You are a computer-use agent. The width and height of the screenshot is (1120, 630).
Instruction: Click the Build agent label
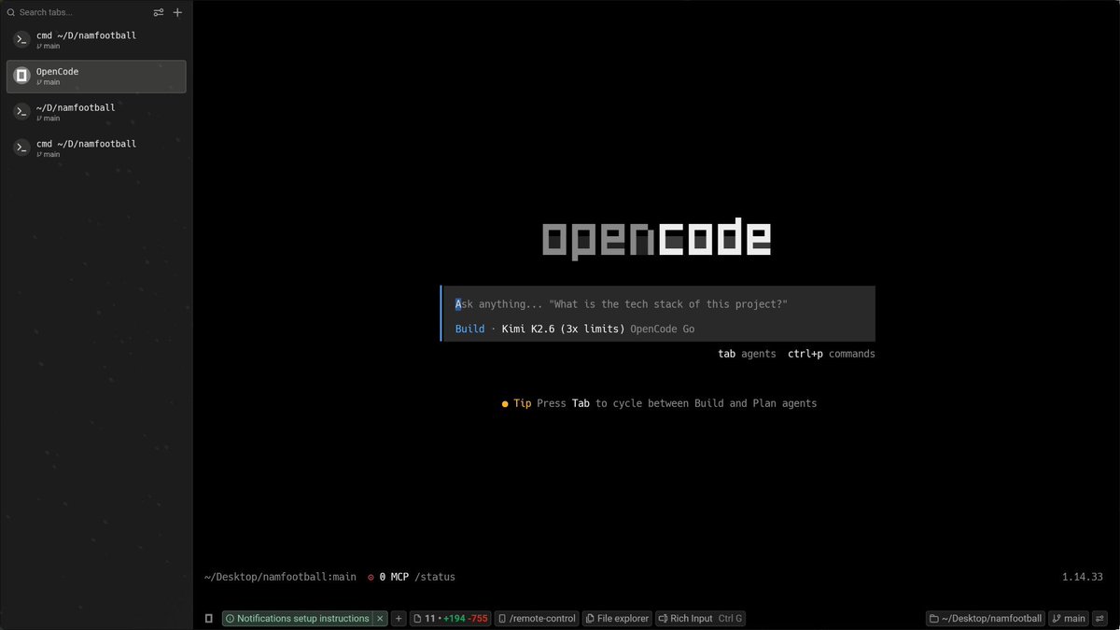[469, 329]
